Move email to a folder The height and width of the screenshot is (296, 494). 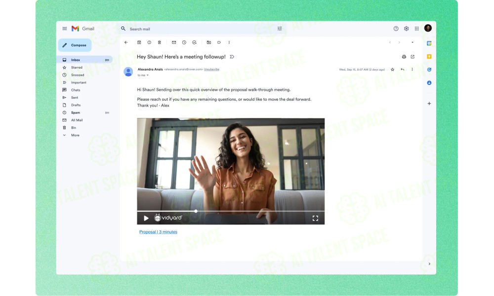209,42
